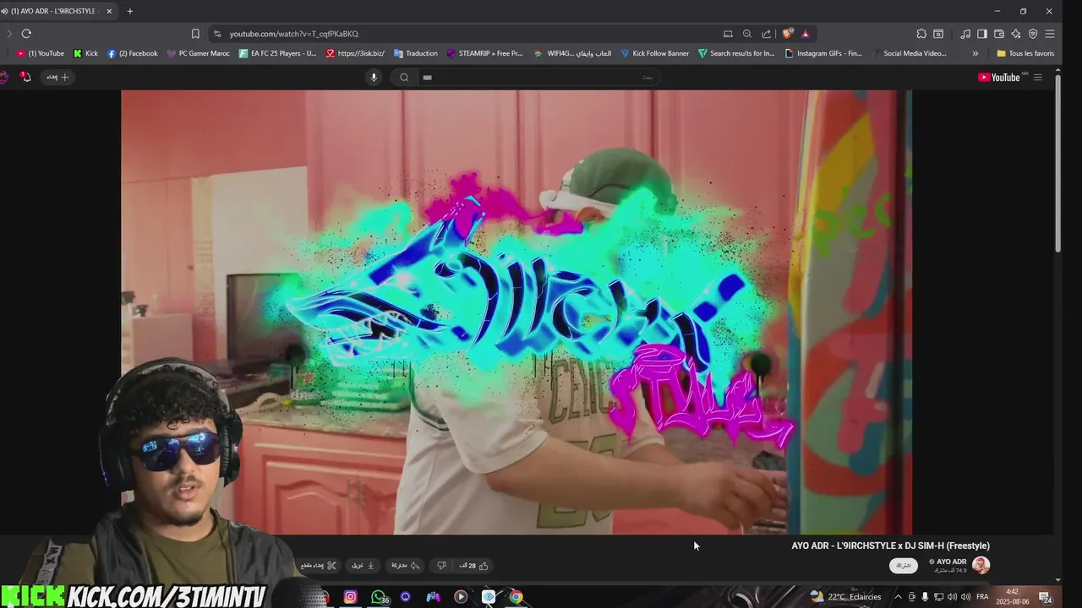The width and height of the screenshot is (1082, 608).
Task: Open the Kick bookmark
Action: point(86,53)
